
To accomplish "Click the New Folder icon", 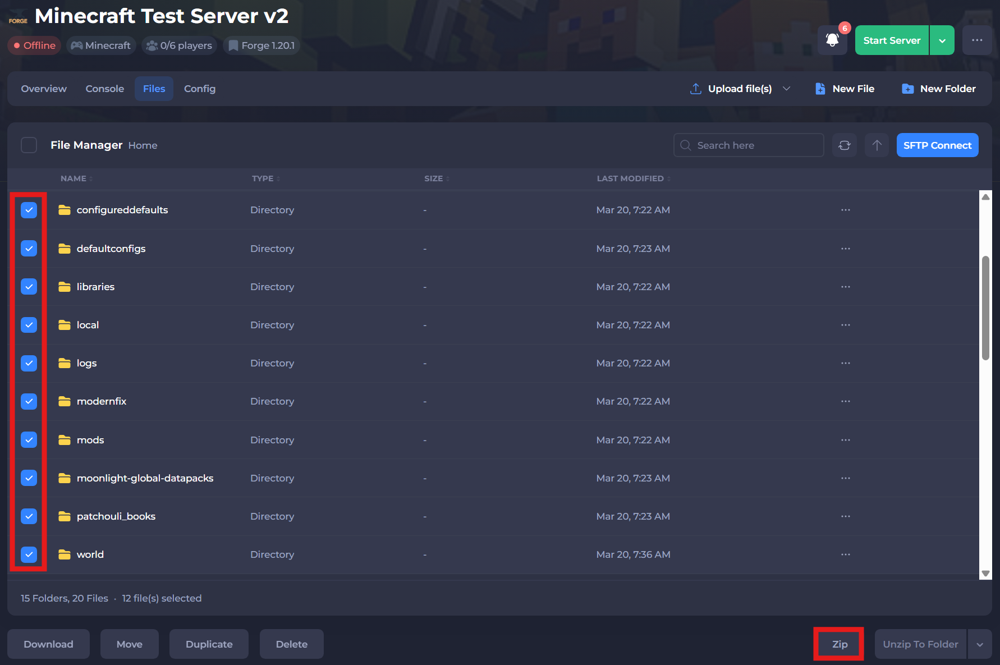I will pos(907,89).
